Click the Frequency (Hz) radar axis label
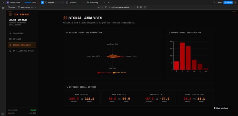238x116 pixels. [x=131, y=56]
